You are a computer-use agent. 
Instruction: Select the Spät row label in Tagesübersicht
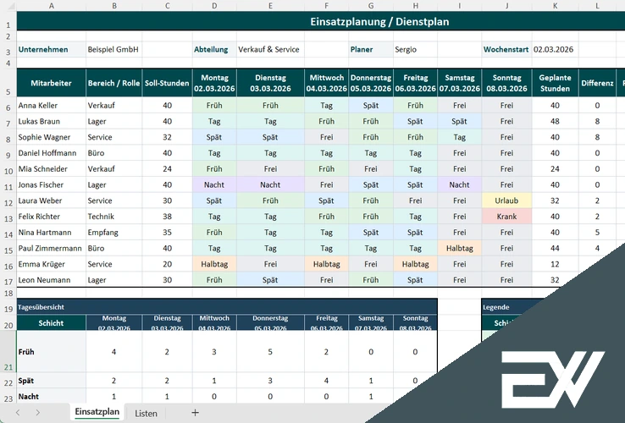click(51, 381)
